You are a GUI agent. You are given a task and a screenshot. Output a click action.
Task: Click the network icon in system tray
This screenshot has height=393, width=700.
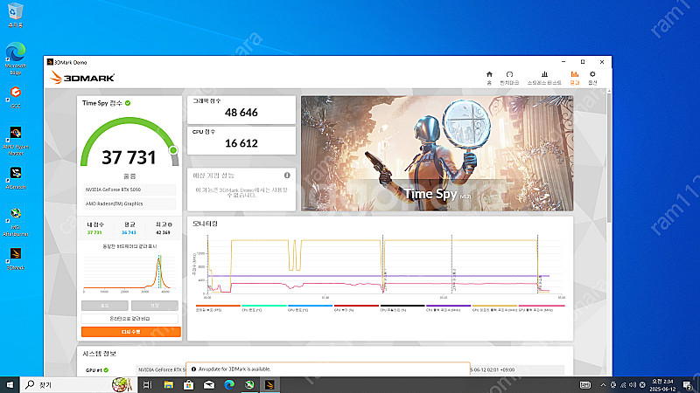pyautogui.click(x=623, y=385)
